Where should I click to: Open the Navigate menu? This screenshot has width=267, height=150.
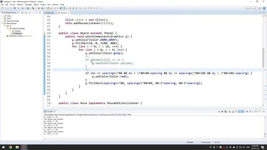[28, 5]
